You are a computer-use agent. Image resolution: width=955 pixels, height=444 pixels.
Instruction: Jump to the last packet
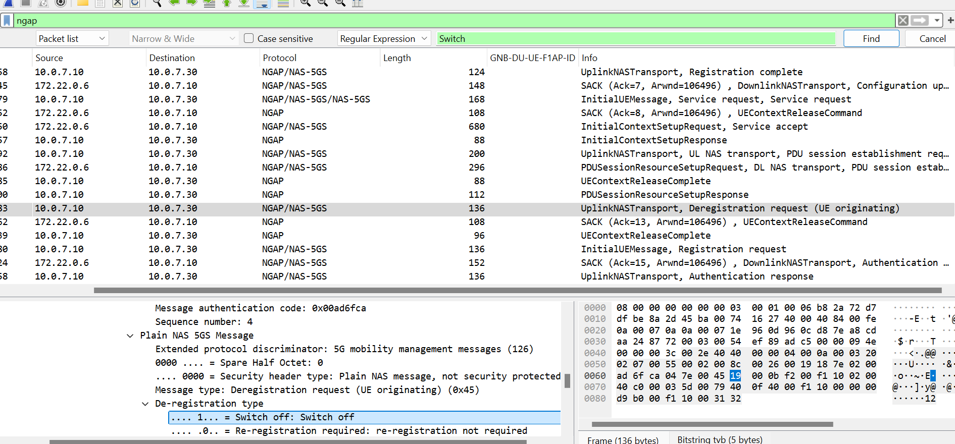(x=244, y=3)
